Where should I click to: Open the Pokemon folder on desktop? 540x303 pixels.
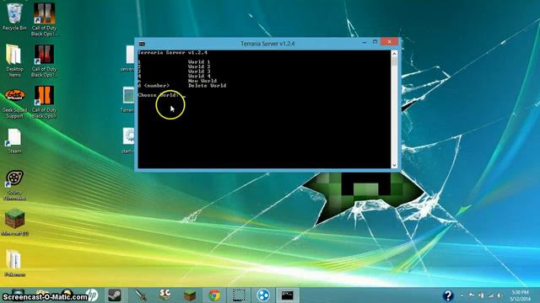tap(14, 263)
